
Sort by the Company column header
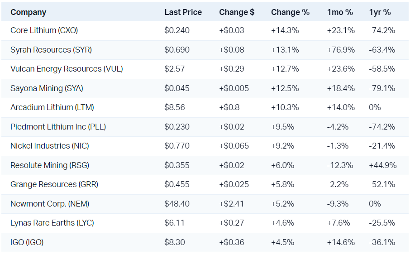click(28, 12)
